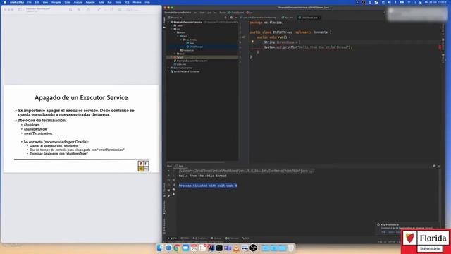Viewport: 451px width, 254px height.
Task: Open the Run tool window button at bottom
Action: (x=173, y=238)
